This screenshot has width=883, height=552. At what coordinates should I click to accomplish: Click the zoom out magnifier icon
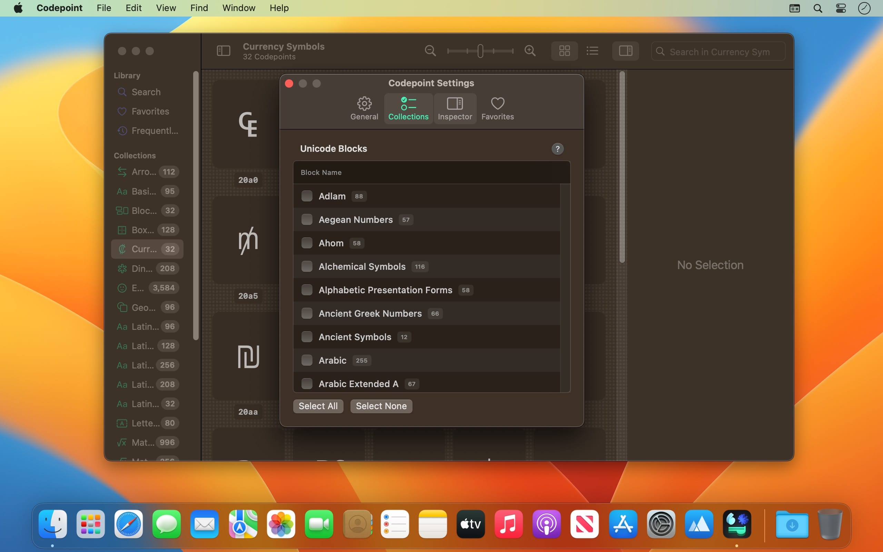(430, 51)
